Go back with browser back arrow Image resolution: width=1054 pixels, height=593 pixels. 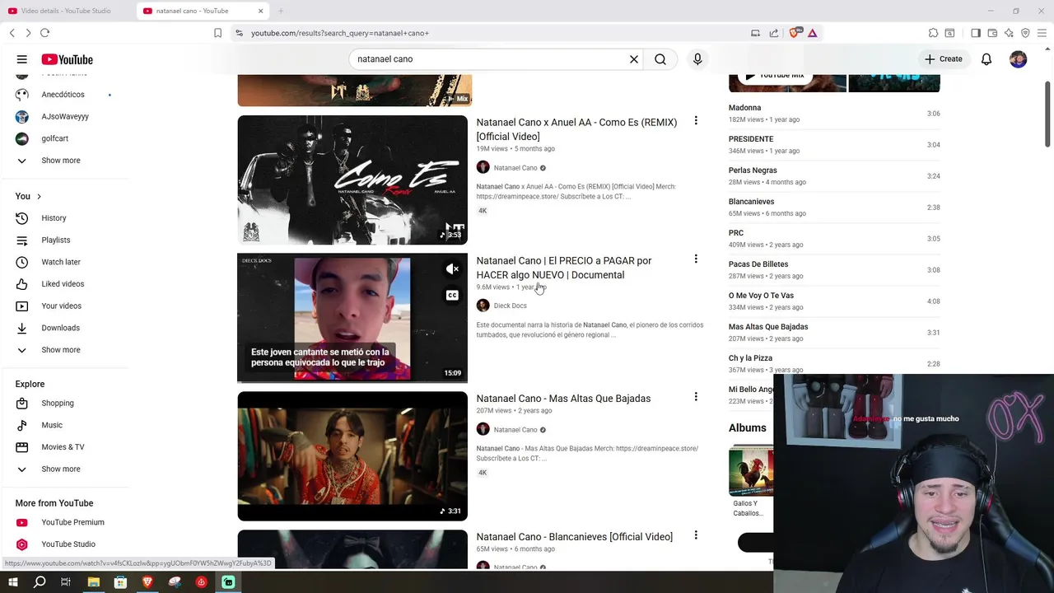click(12, 33)
